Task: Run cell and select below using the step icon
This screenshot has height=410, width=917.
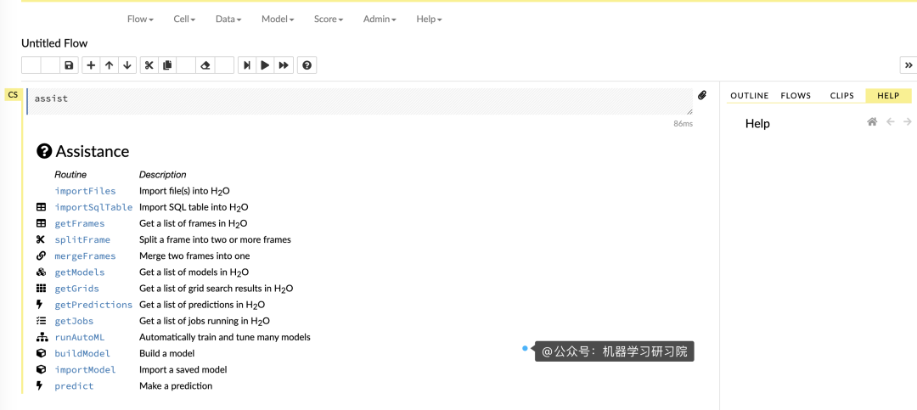Action: (247, 65)
